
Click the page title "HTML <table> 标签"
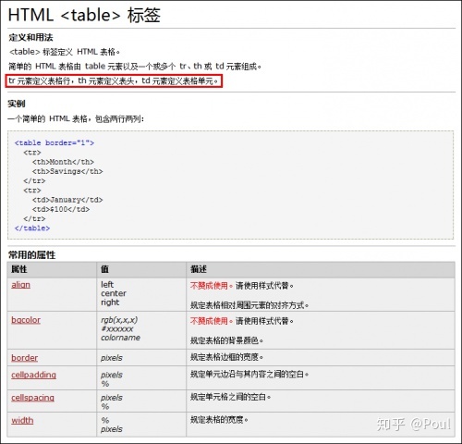coord(84,15)
